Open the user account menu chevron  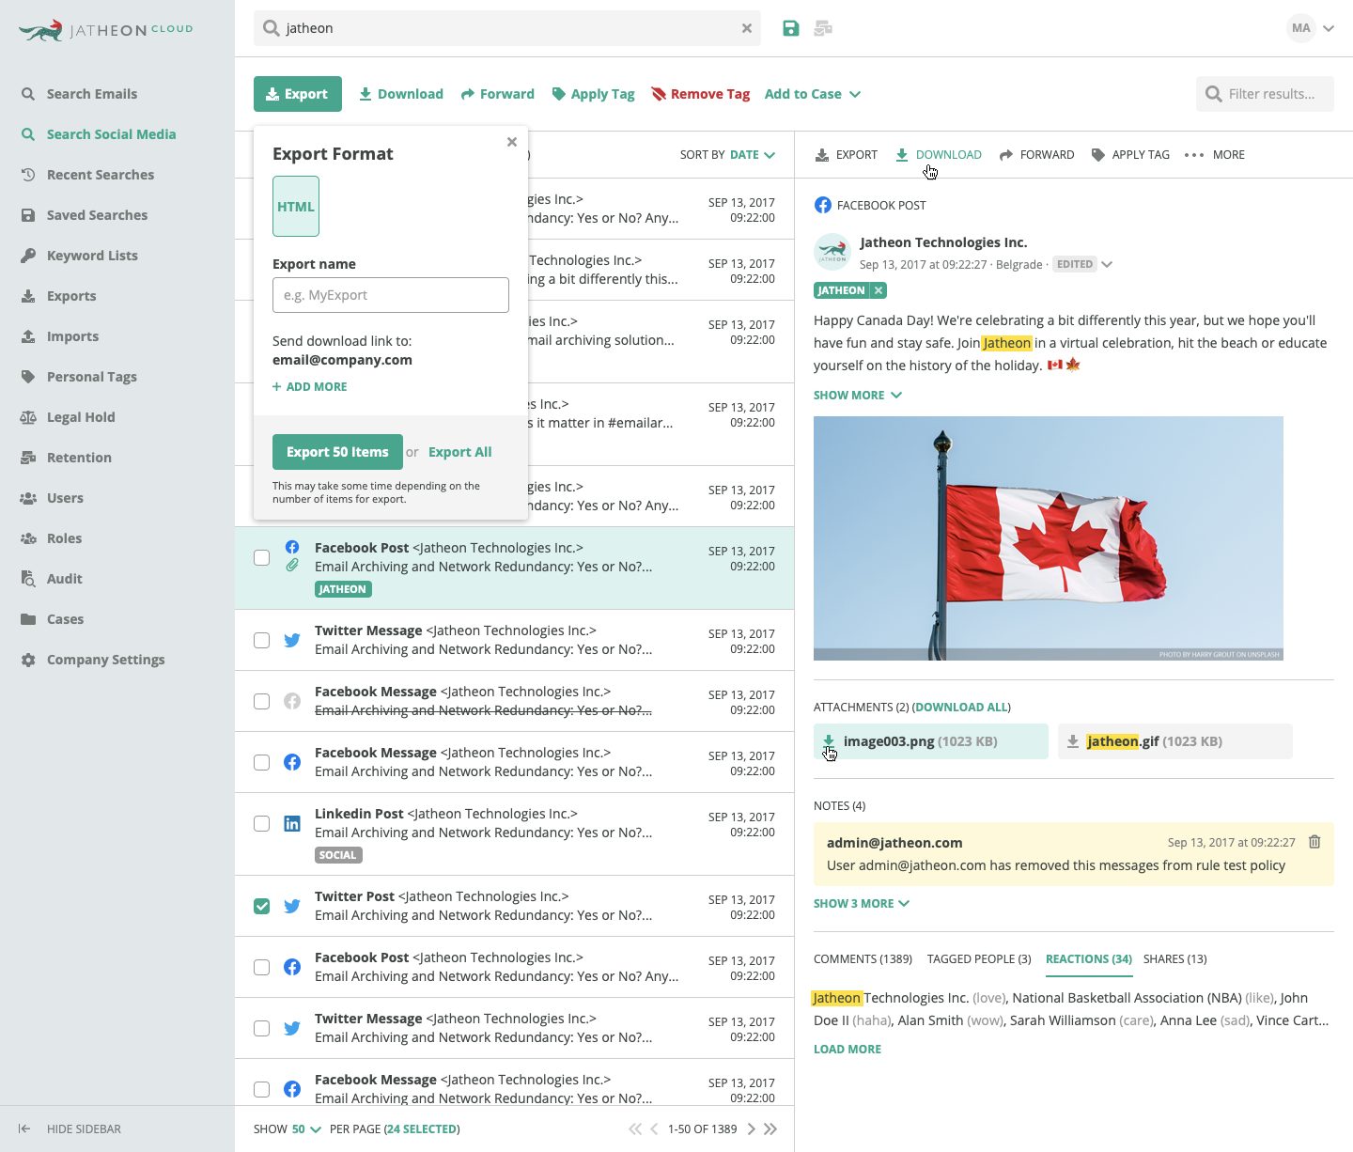(1329, 28)
